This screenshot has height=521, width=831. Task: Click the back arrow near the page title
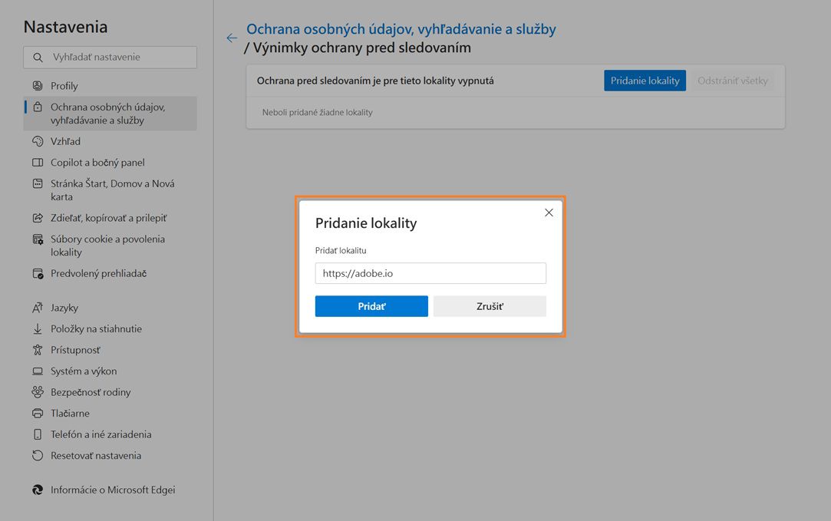pyautogui.click(x=231, y=38)
